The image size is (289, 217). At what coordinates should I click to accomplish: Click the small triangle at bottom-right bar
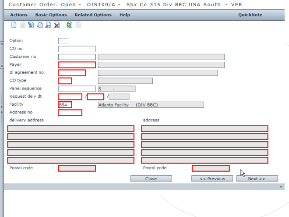(281, 187)
